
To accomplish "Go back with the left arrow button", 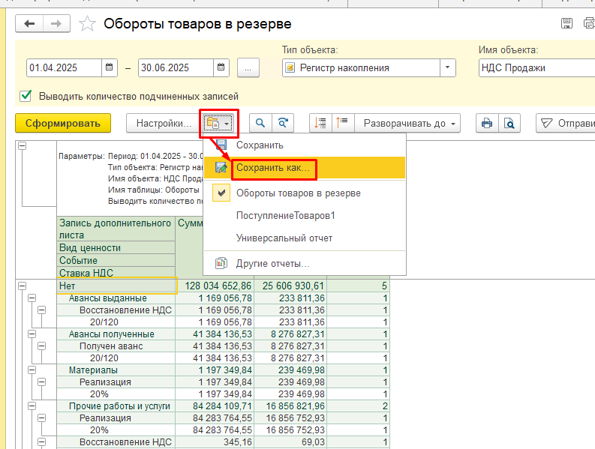I will click(29, 23).
